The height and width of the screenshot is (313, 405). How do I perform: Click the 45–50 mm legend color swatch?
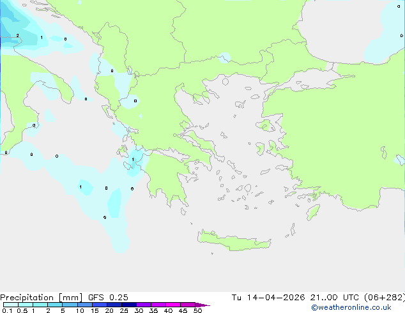188,305
